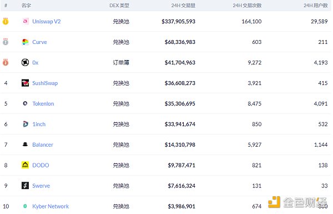Click the 0x circular logo icon
Screen dimensions: 333x214
pos(26,63)
